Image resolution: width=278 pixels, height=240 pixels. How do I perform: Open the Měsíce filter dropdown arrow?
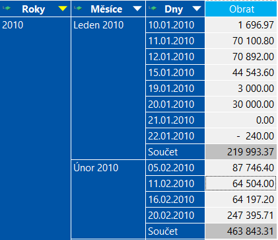137,9
